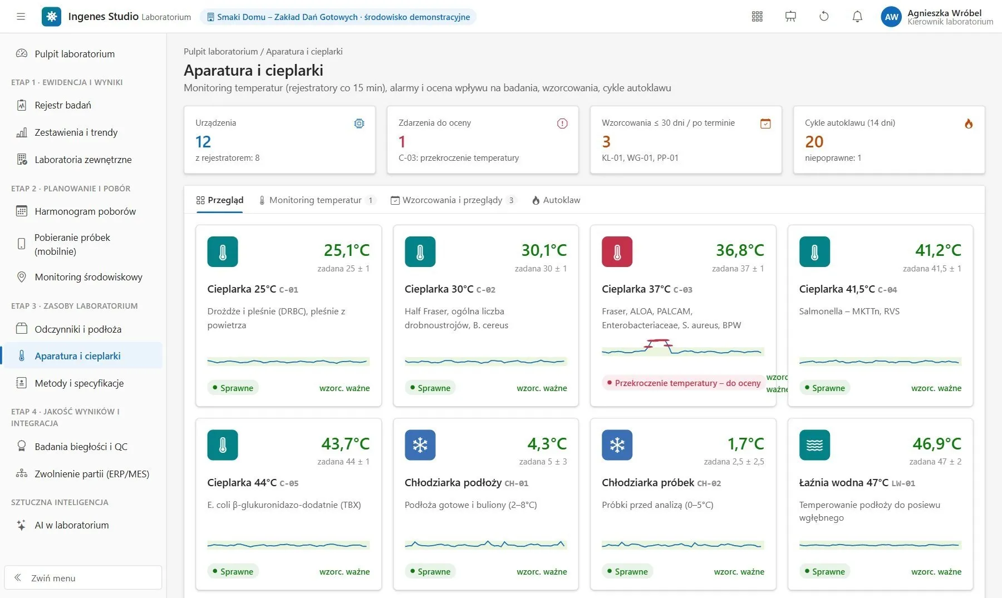Click the red thermometer icon of Cieplarka 37°C

pos(617,252)
